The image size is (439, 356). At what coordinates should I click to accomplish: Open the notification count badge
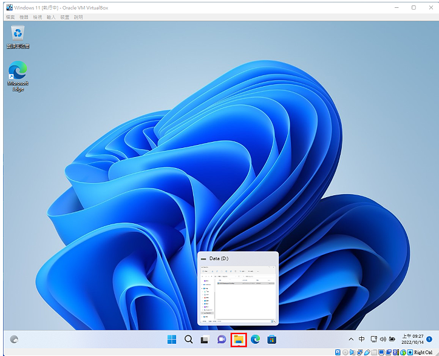click(429, 339)
